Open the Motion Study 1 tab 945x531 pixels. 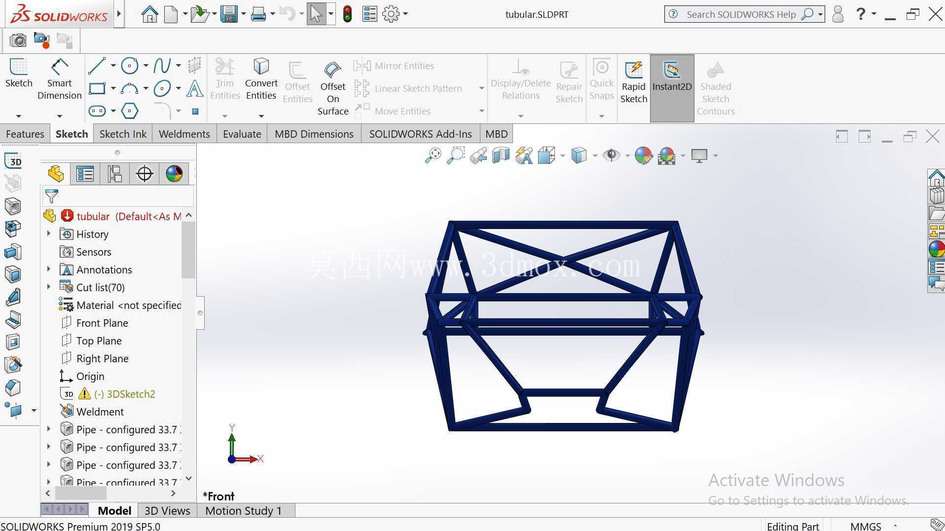click(244, 511)
